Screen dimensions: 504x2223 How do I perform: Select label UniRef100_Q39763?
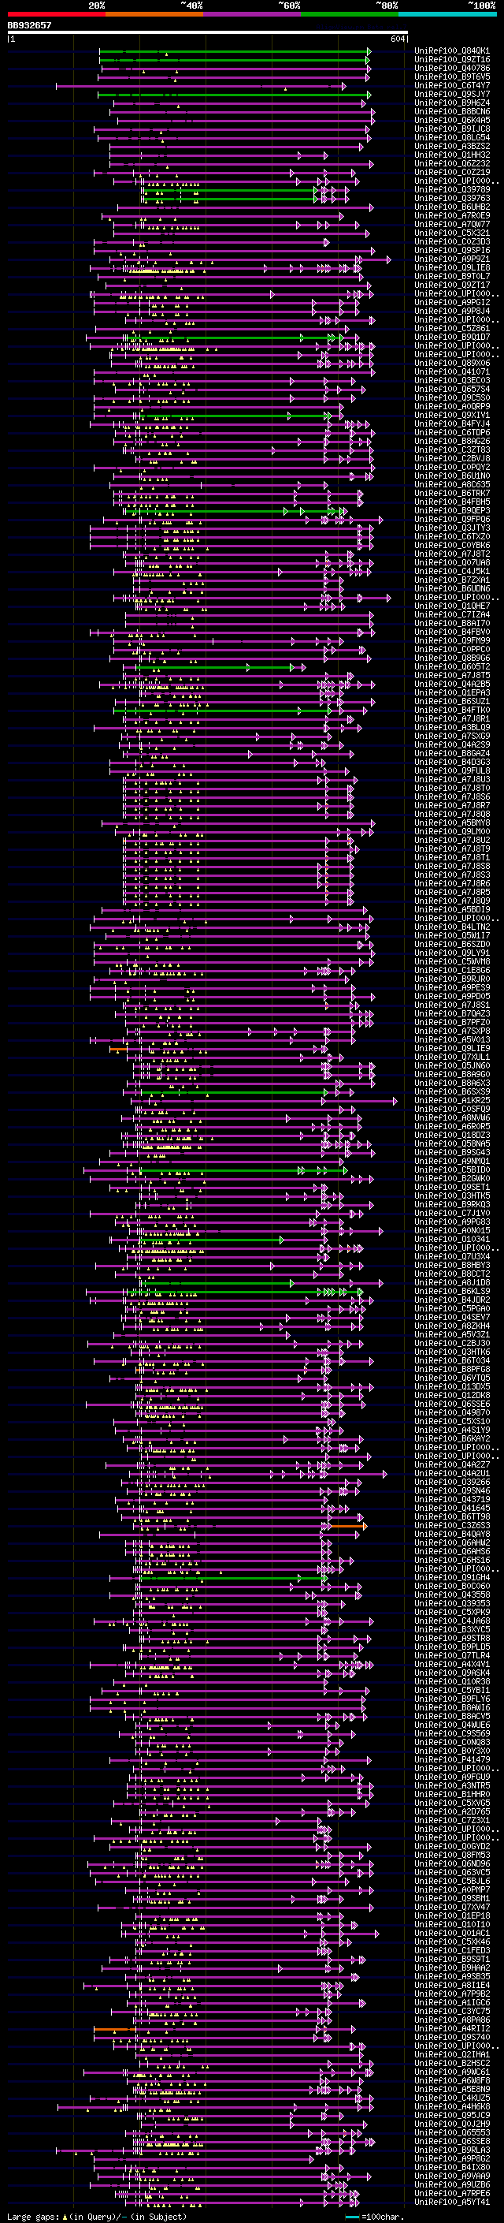coord(452,199)
